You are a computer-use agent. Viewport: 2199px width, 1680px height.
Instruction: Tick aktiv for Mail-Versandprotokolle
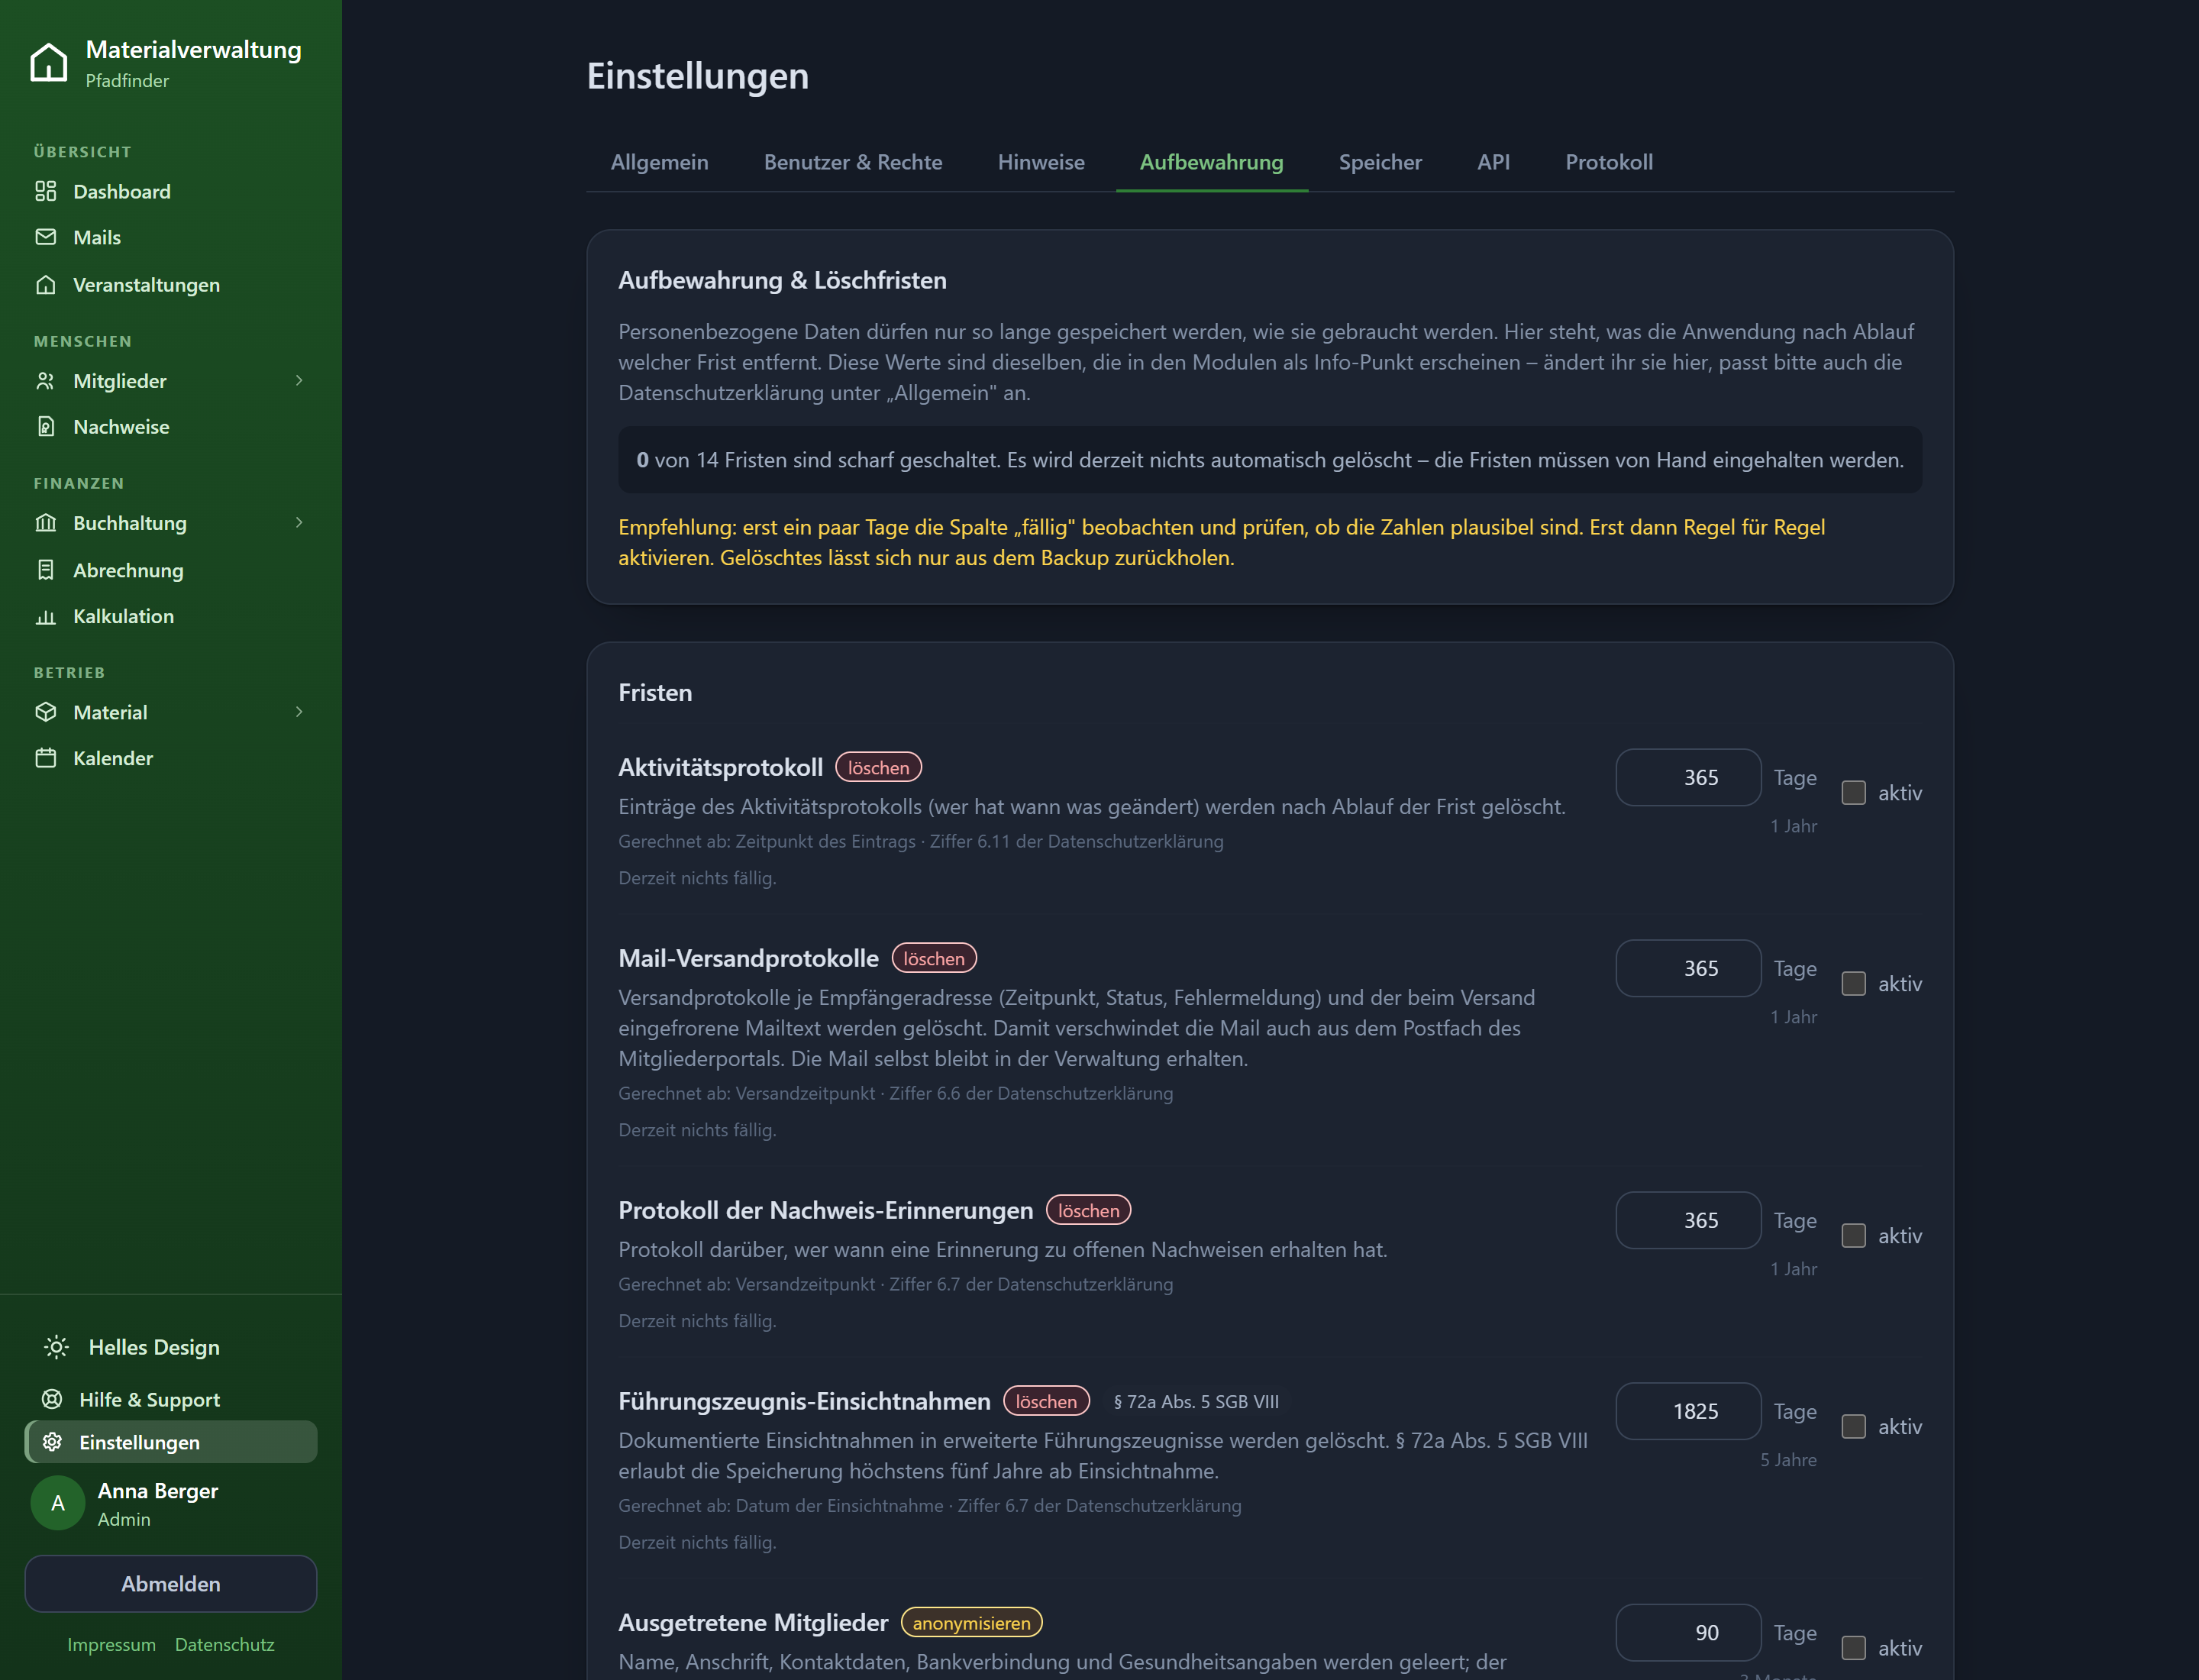(1854, 984)
